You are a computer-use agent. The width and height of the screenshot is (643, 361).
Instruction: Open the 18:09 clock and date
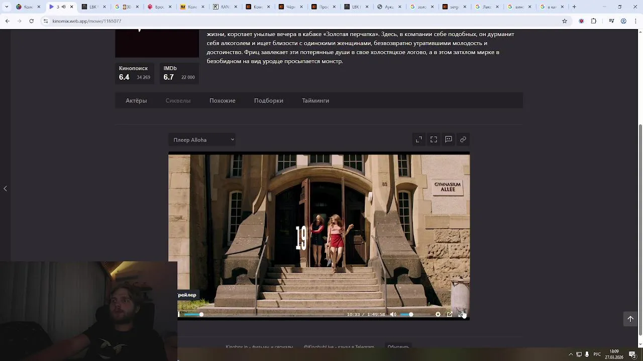[x=614, y=354]
